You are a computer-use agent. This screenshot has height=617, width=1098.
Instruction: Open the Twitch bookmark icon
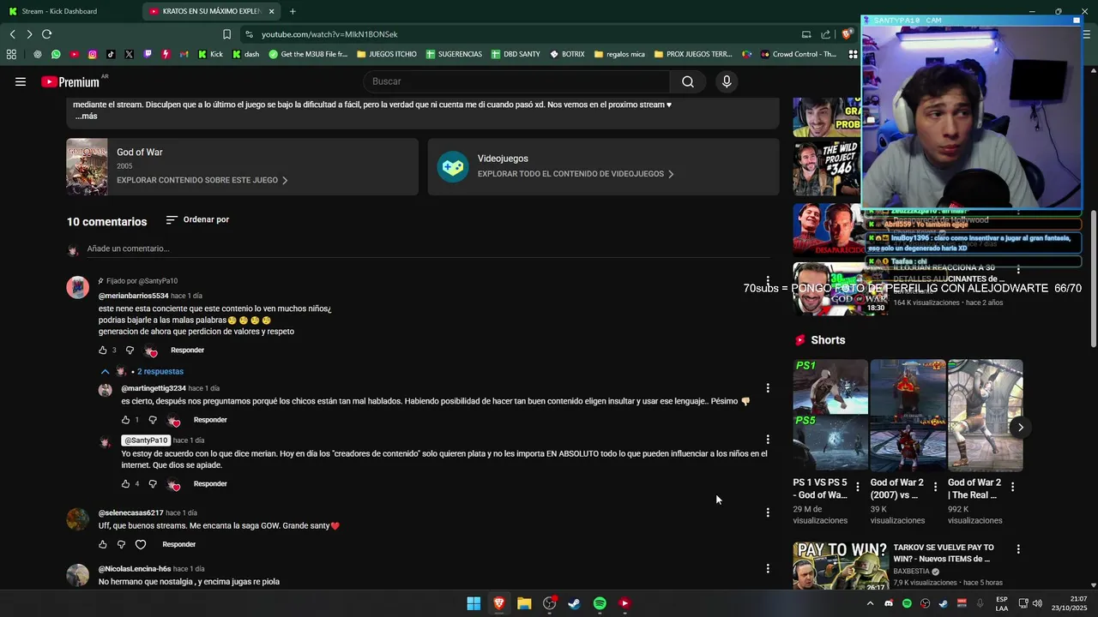148,54
